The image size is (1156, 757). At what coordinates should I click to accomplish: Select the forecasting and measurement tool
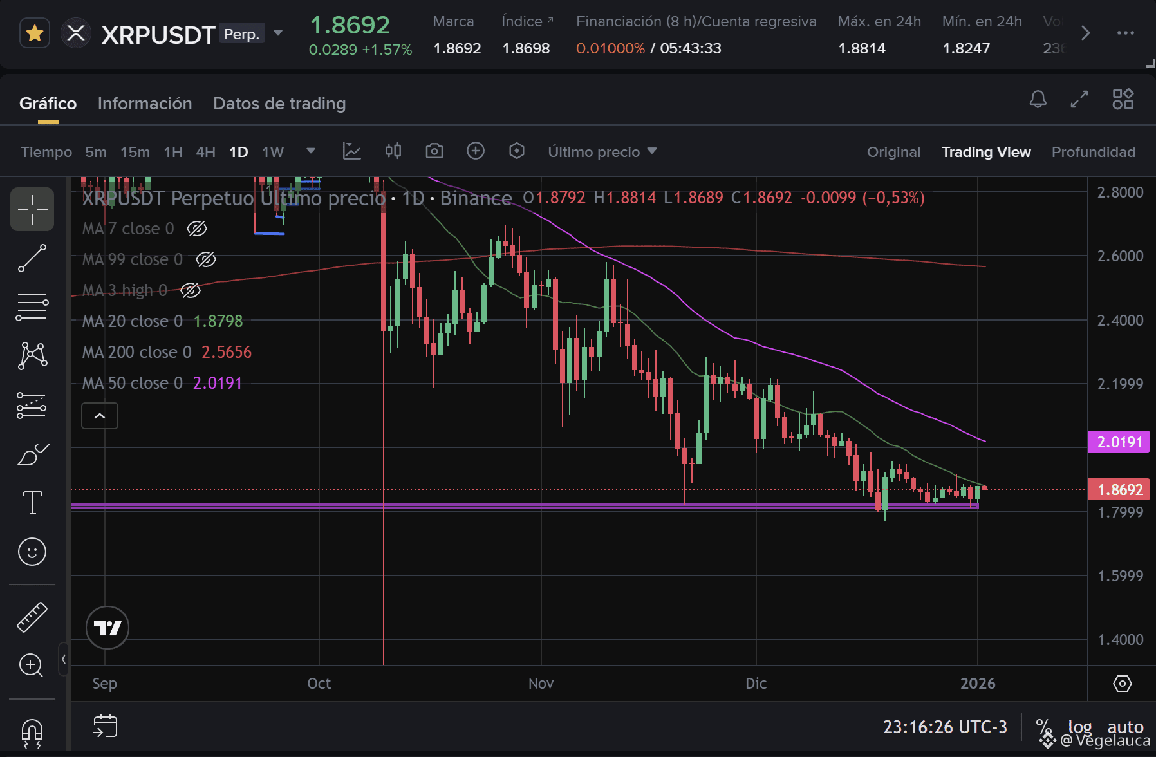pos(32,405)
